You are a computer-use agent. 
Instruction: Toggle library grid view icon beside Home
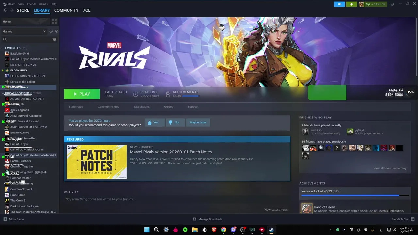click(x=54, y=21)
